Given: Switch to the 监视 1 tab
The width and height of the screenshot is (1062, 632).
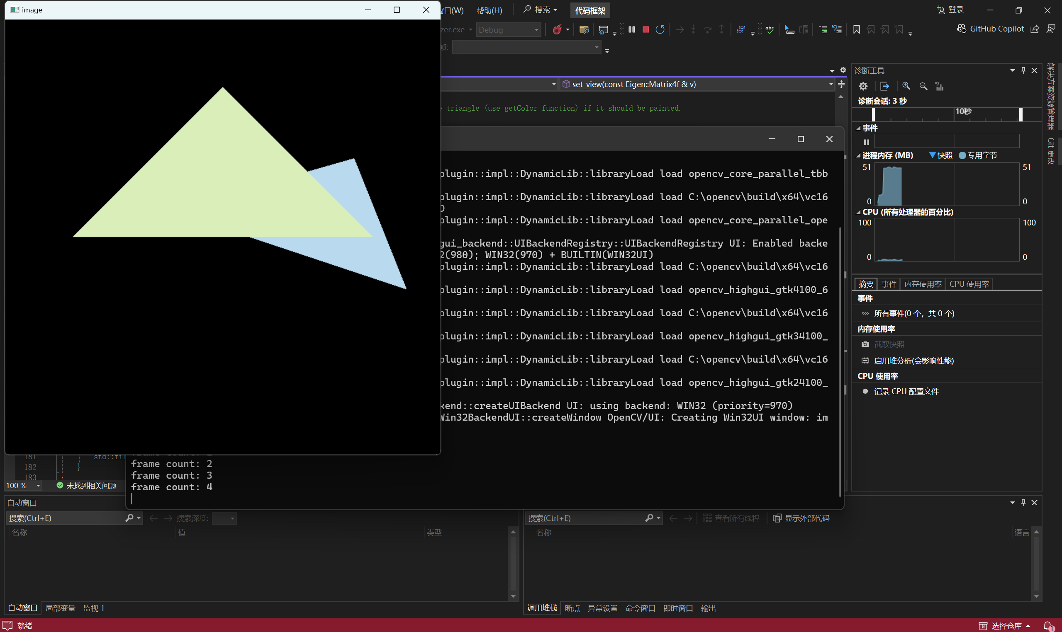Looking at the screenshot, I should point(94,608).
